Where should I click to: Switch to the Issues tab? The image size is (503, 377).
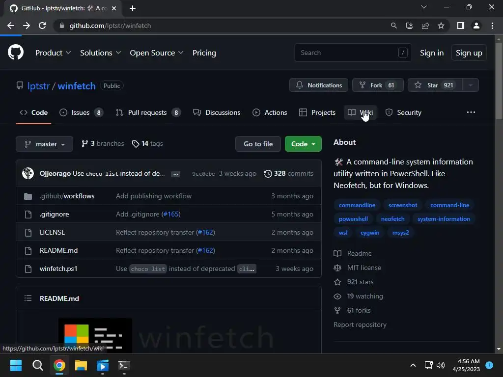[x=81, y=112]
